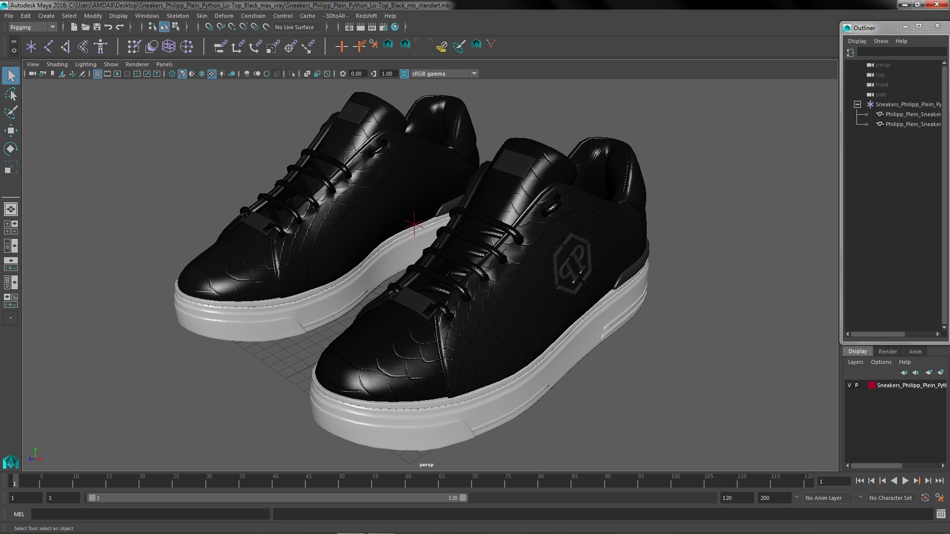Toggle use all lights bulb icon

tap(222, 74)
